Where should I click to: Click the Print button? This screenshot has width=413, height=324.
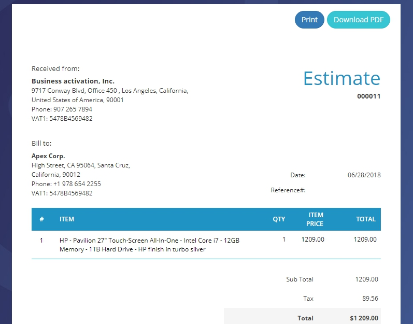(309, 20)
